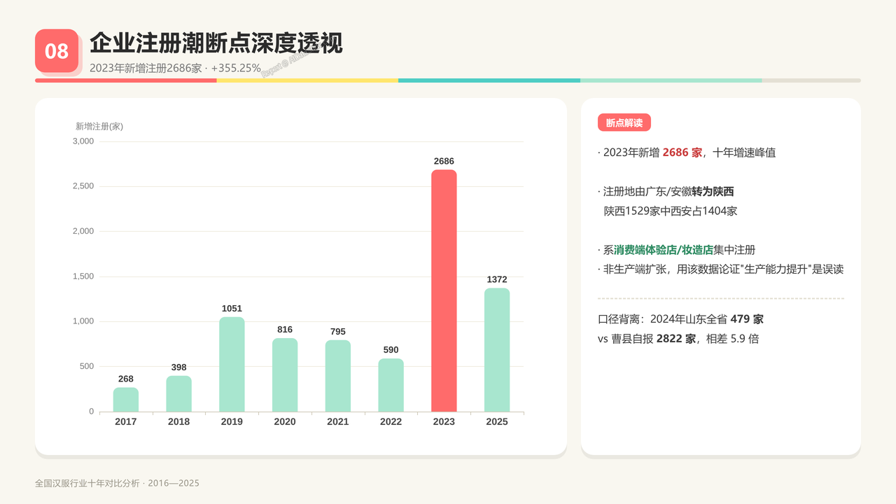Click the 2017 x-axis year label
The image size is (896, 504).
click(x=126, y=421)
